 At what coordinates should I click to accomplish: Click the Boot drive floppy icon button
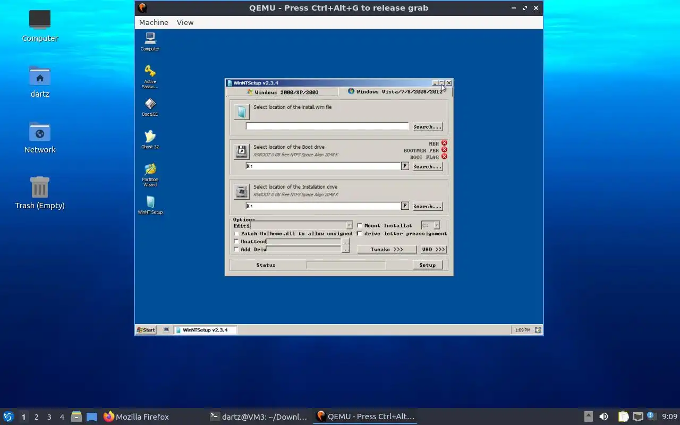[241, 151]
